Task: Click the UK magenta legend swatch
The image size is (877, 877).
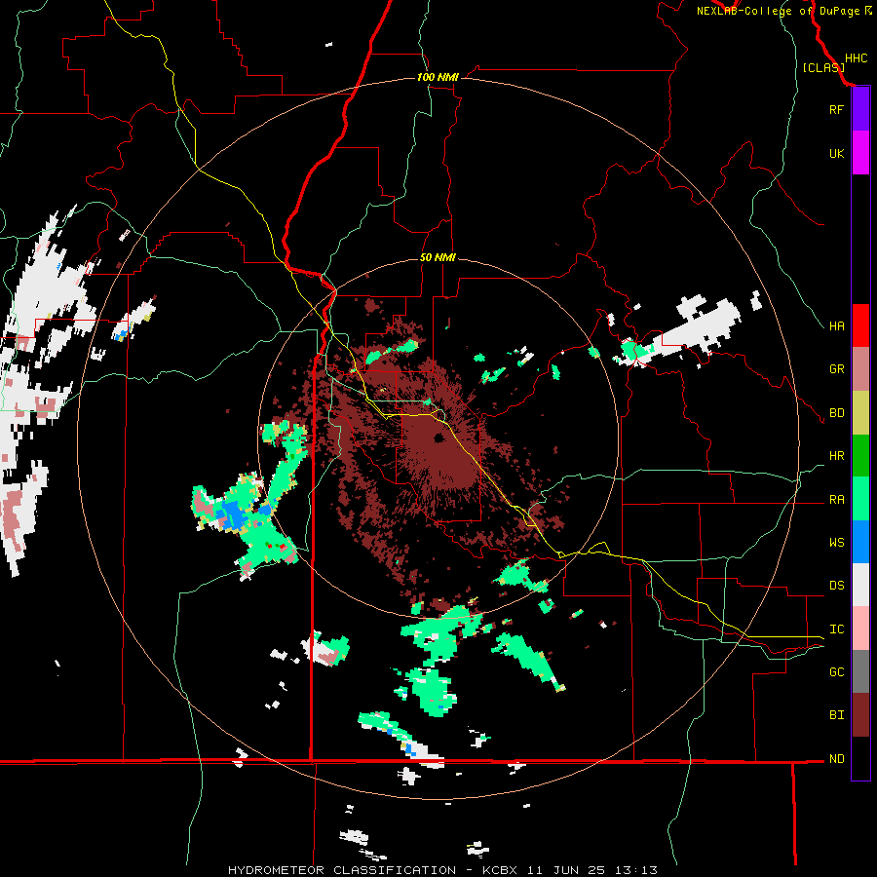Action: 860,153
